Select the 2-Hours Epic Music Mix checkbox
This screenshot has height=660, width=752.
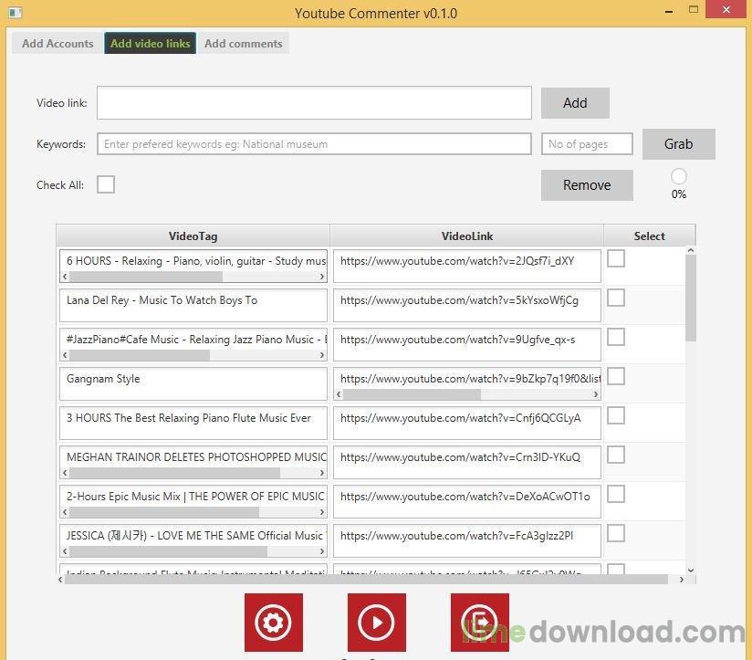pyautogui.click(x=616, y=494)
